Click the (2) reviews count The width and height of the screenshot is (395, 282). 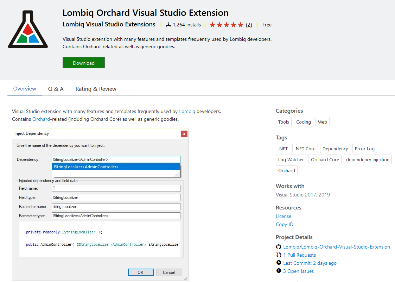click(249, 25)
